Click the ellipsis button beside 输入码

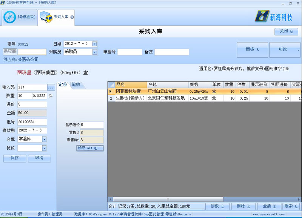(x=51, y=88)
